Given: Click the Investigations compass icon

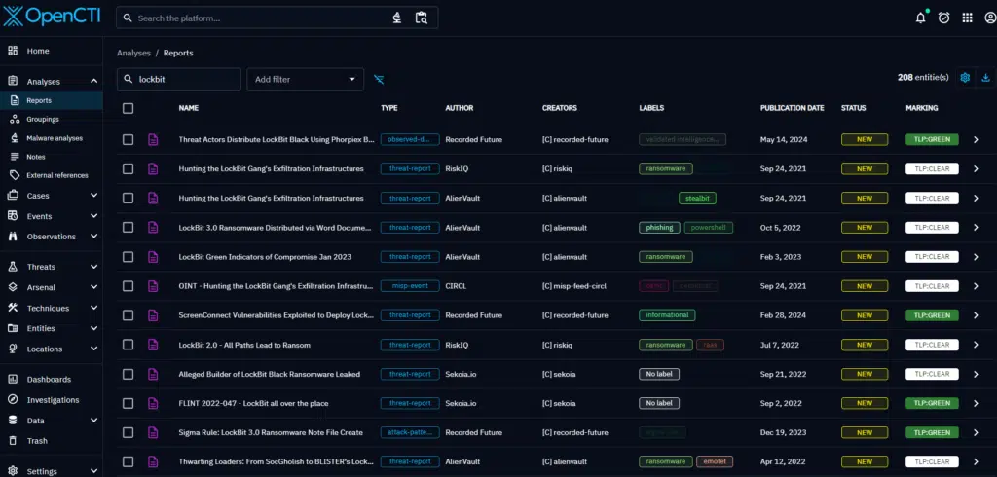Looking at the screenshot, I should (13, 400).
